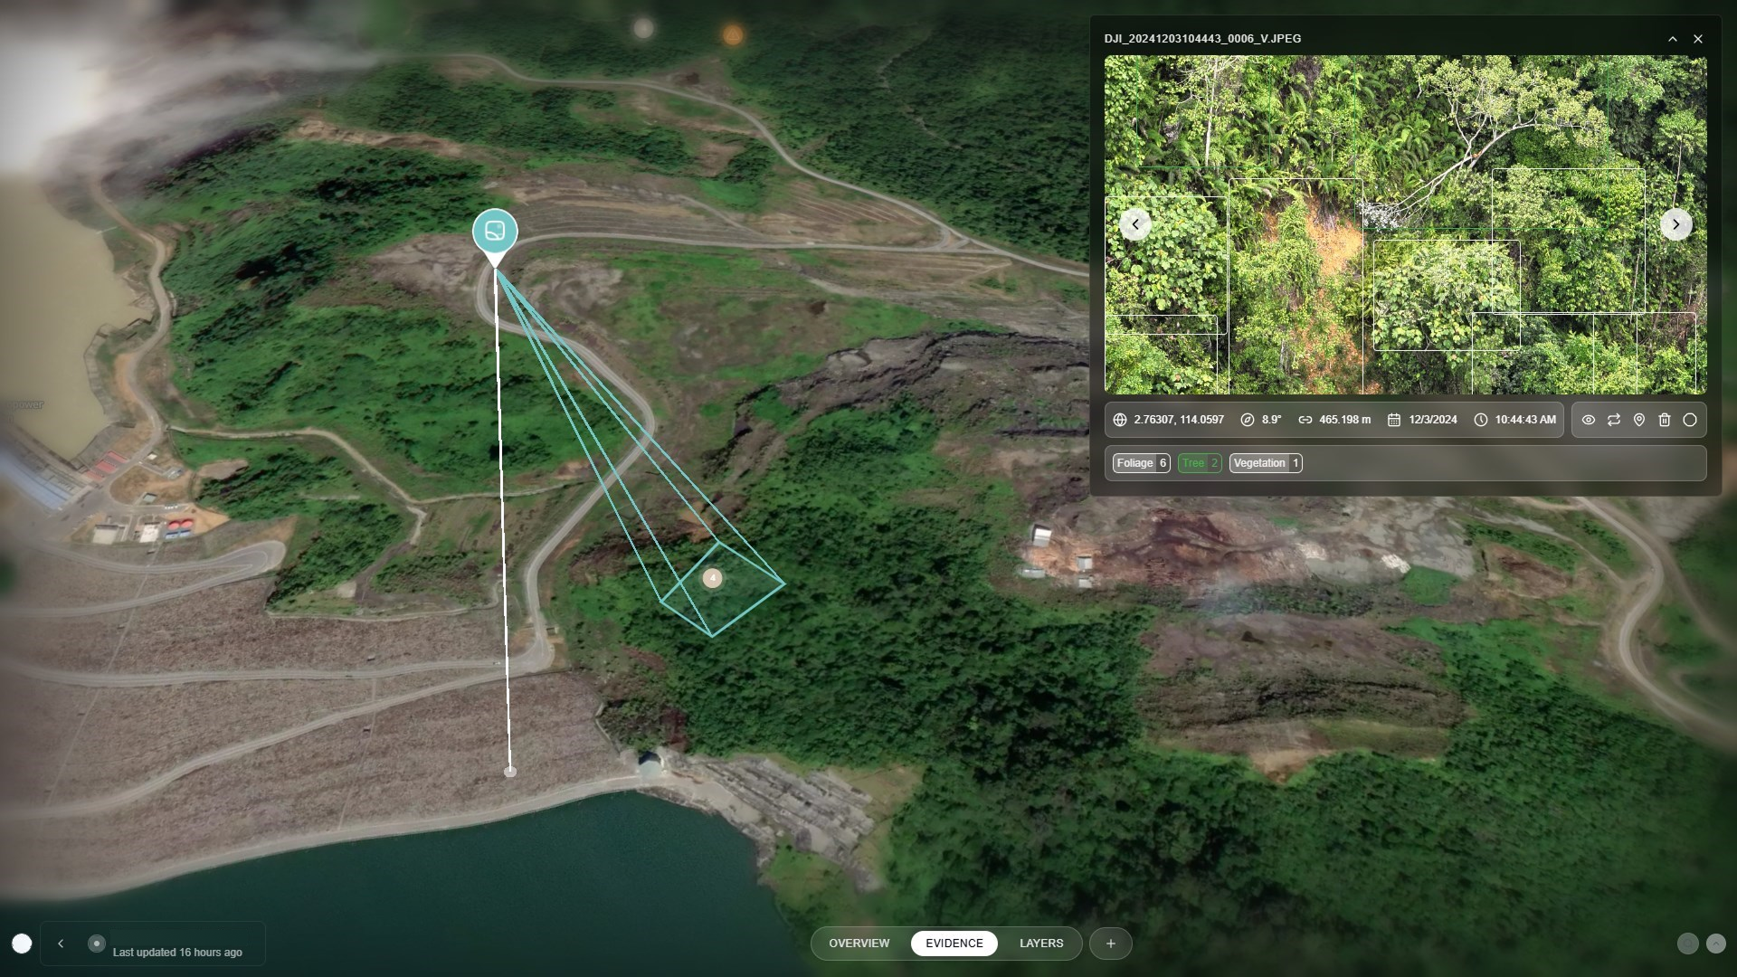1737x977 pixels.
Task: Click the eye visibility icon in the image panel
Action: pos(1588,420)
